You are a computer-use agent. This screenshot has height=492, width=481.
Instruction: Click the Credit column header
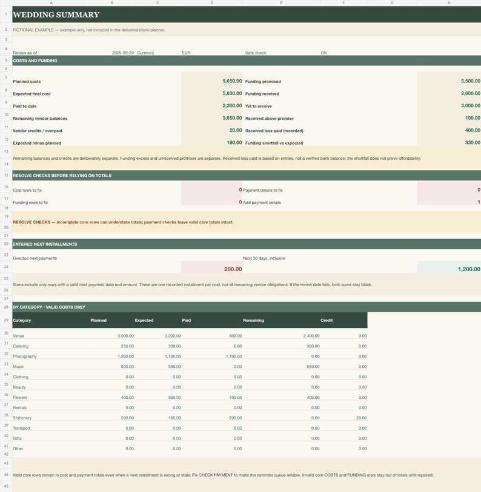(327, 320)
